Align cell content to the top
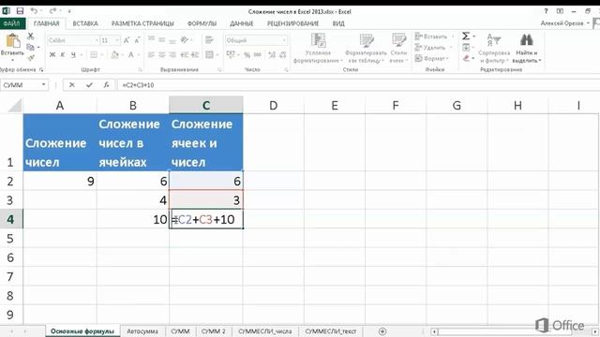The width and height of the screenshot is (600, 337). point(152,39)
